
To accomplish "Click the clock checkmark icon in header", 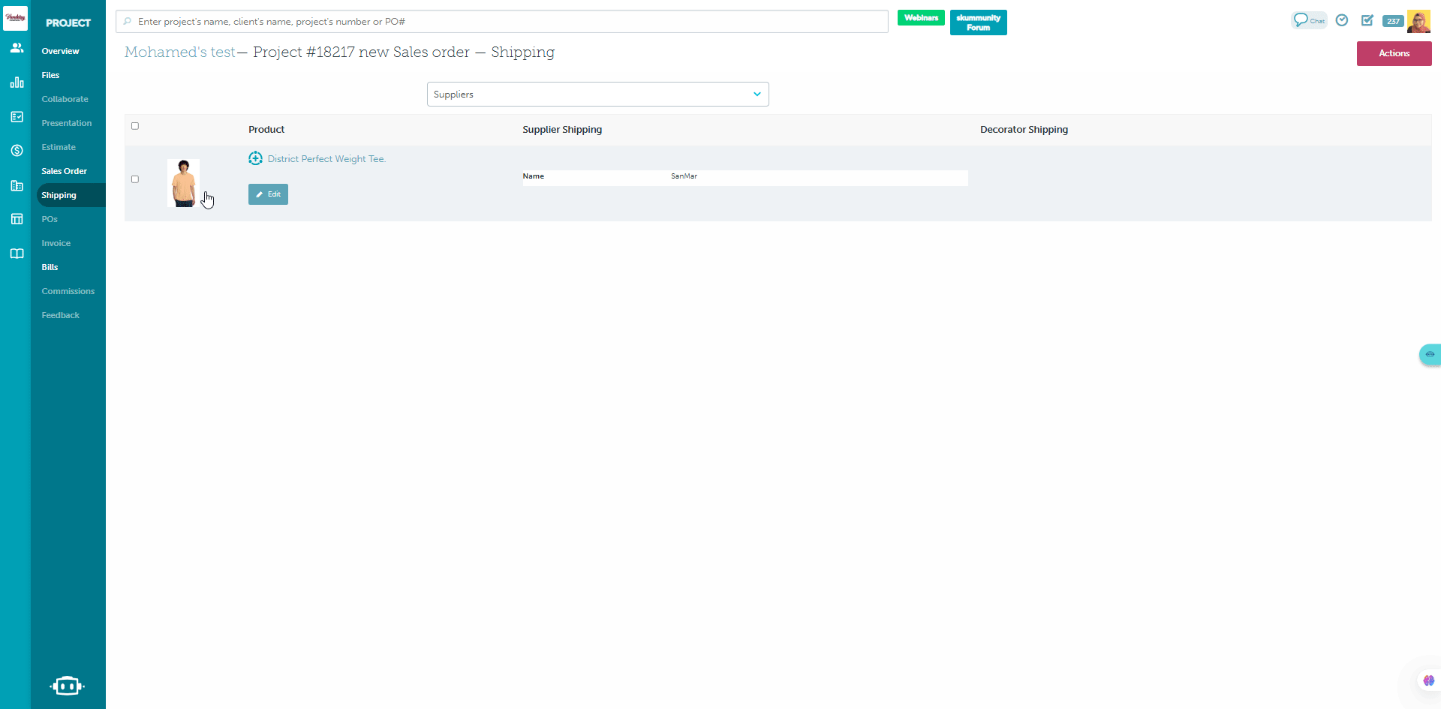I will [1342, 20].
